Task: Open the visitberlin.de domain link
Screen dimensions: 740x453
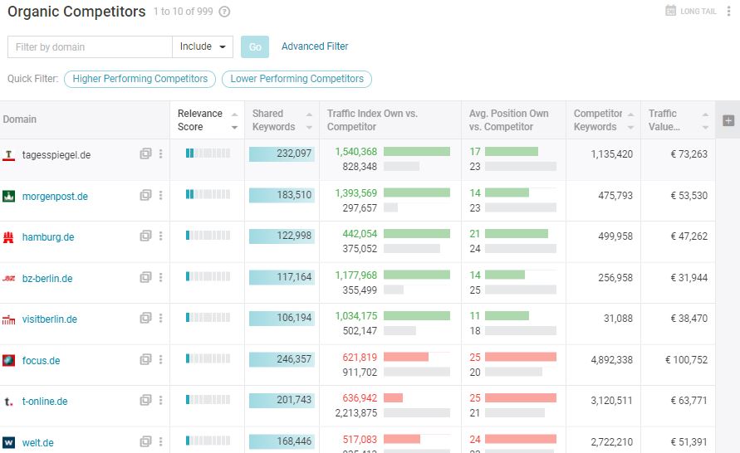Action: pyautogui.click(x=50, y=319)
